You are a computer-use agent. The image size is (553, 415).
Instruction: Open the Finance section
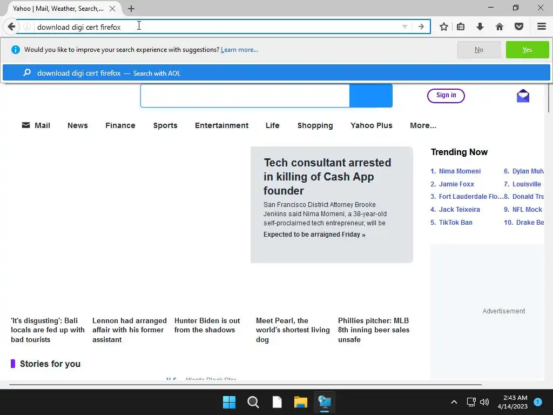120,125
